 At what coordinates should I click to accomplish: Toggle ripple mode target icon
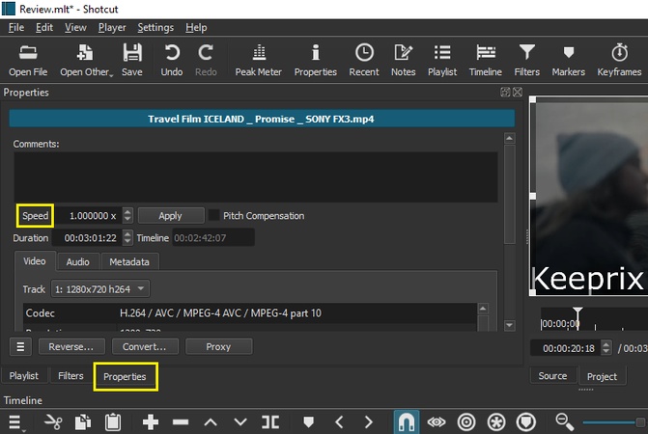pos(466,422)
